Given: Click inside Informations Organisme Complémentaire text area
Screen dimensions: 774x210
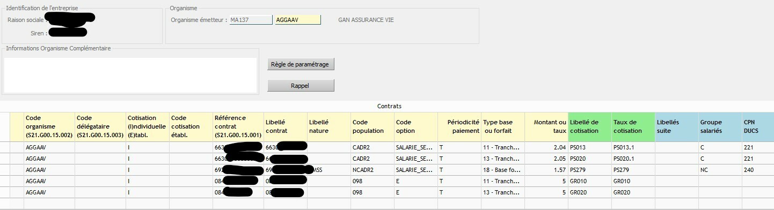Looking at the screenshot, I should pyautogui.click(x=130, y=74).
